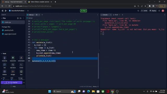The image size is (167, 94).
Task: Reload the browser page
Action: pos(9,6)
